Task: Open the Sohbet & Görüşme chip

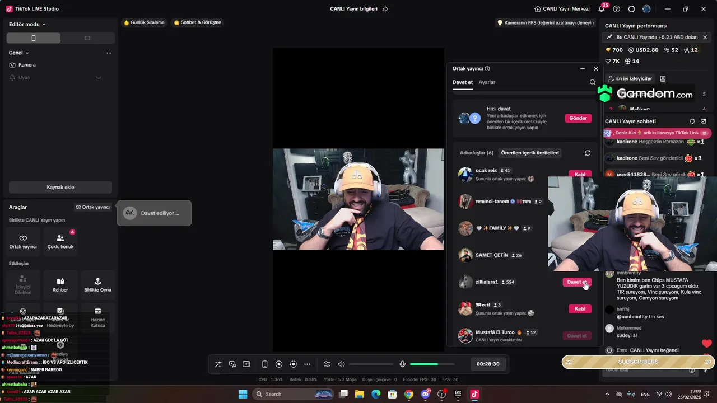Action: pos(198,22)
